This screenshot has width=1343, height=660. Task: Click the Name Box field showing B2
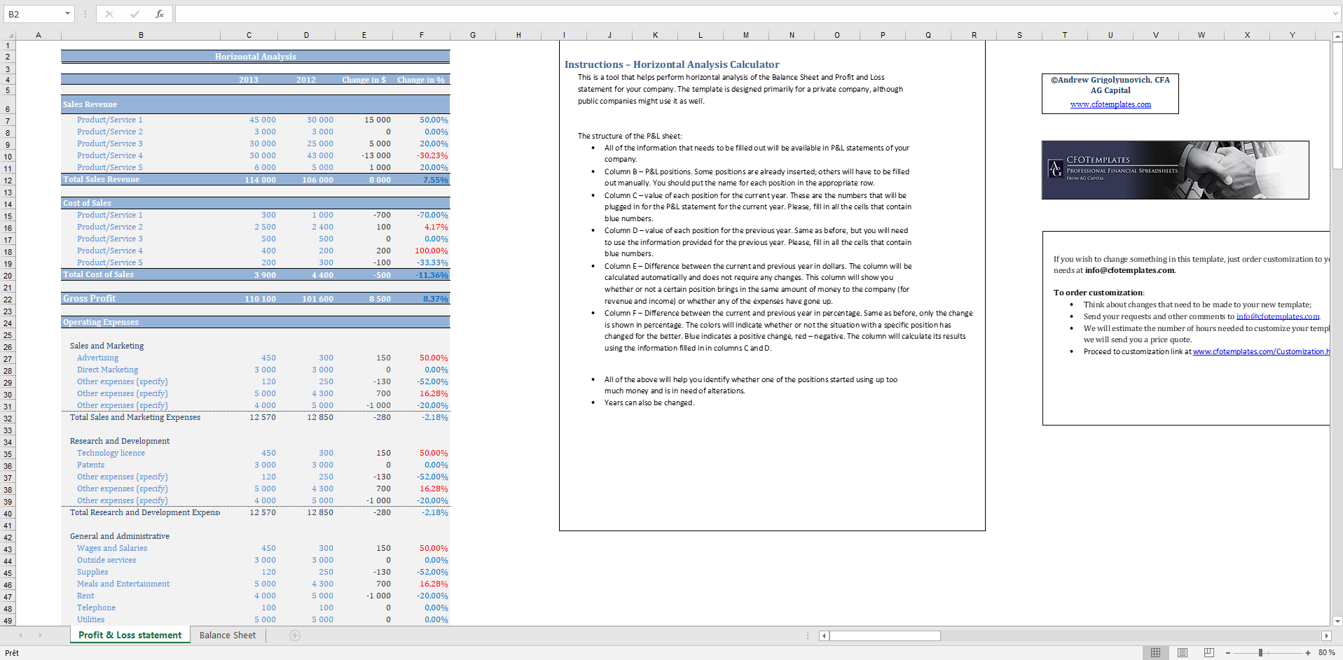[34, 14]
